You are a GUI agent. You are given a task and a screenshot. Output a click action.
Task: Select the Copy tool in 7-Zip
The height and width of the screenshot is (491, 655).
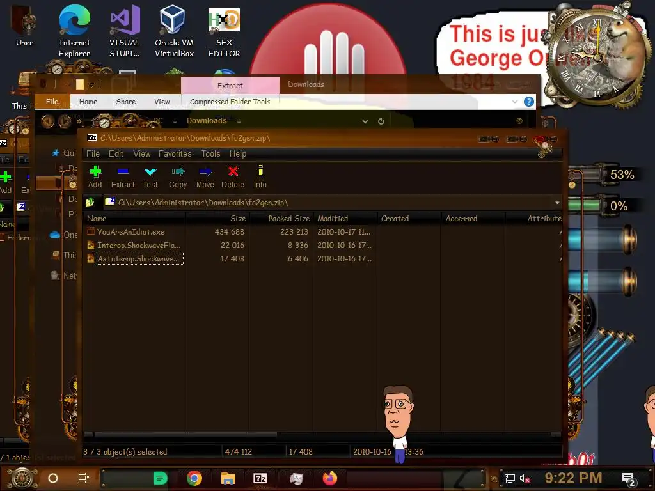point(178,177)
